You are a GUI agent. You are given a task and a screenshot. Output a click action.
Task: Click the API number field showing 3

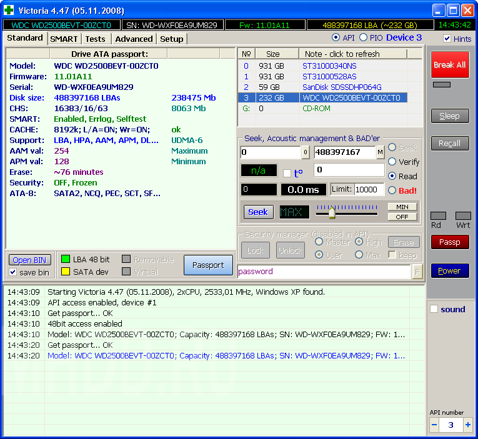(x=451, y=425)
